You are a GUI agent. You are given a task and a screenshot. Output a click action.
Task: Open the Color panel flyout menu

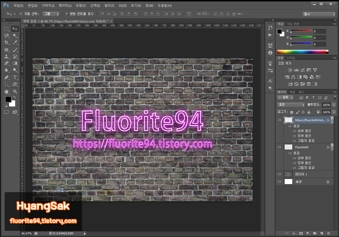[334, 24]
